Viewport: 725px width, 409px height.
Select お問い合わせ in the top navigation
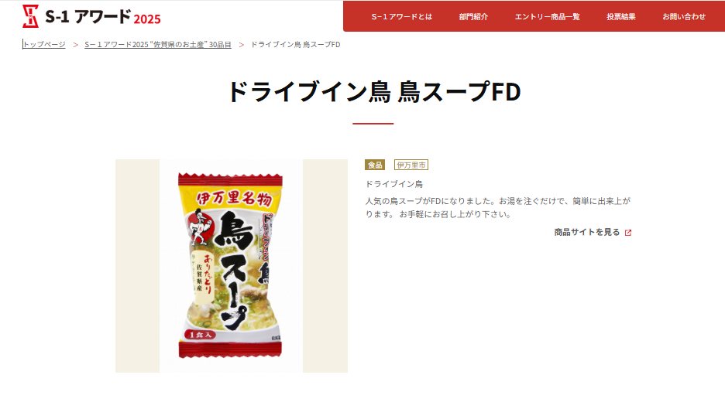tap(684, 16)
